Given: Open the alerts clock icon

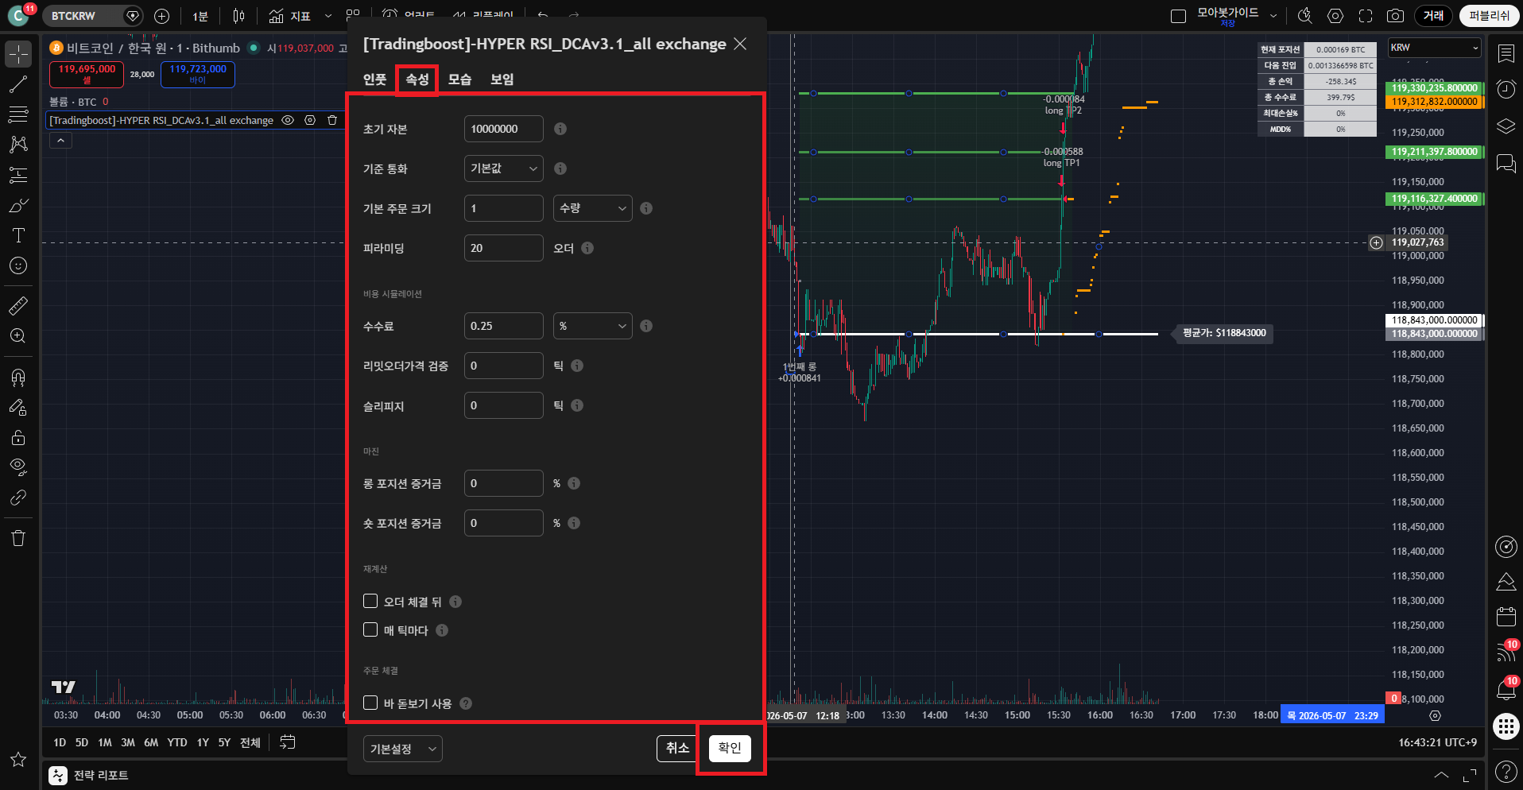Looking at the screenshot, I should (1506, 89).
